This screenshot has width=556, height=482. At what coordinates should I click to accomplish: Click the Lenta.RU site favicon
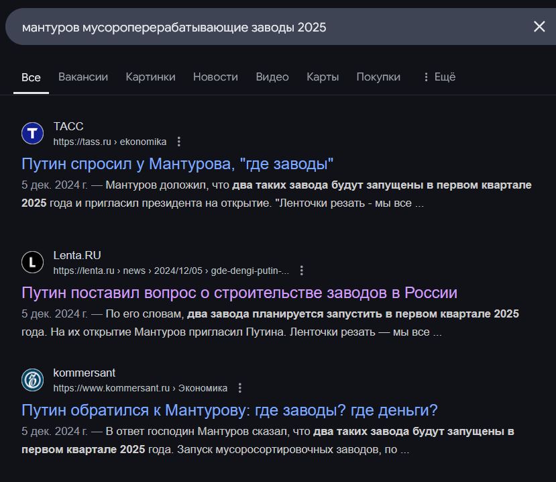click(x=32, y=262)
